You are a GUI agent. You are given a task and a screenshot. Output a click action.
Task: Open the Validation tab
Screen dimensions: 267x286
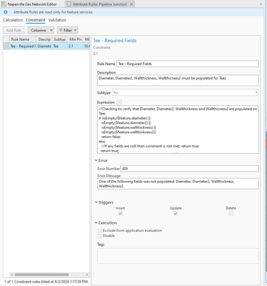point(57,20)
